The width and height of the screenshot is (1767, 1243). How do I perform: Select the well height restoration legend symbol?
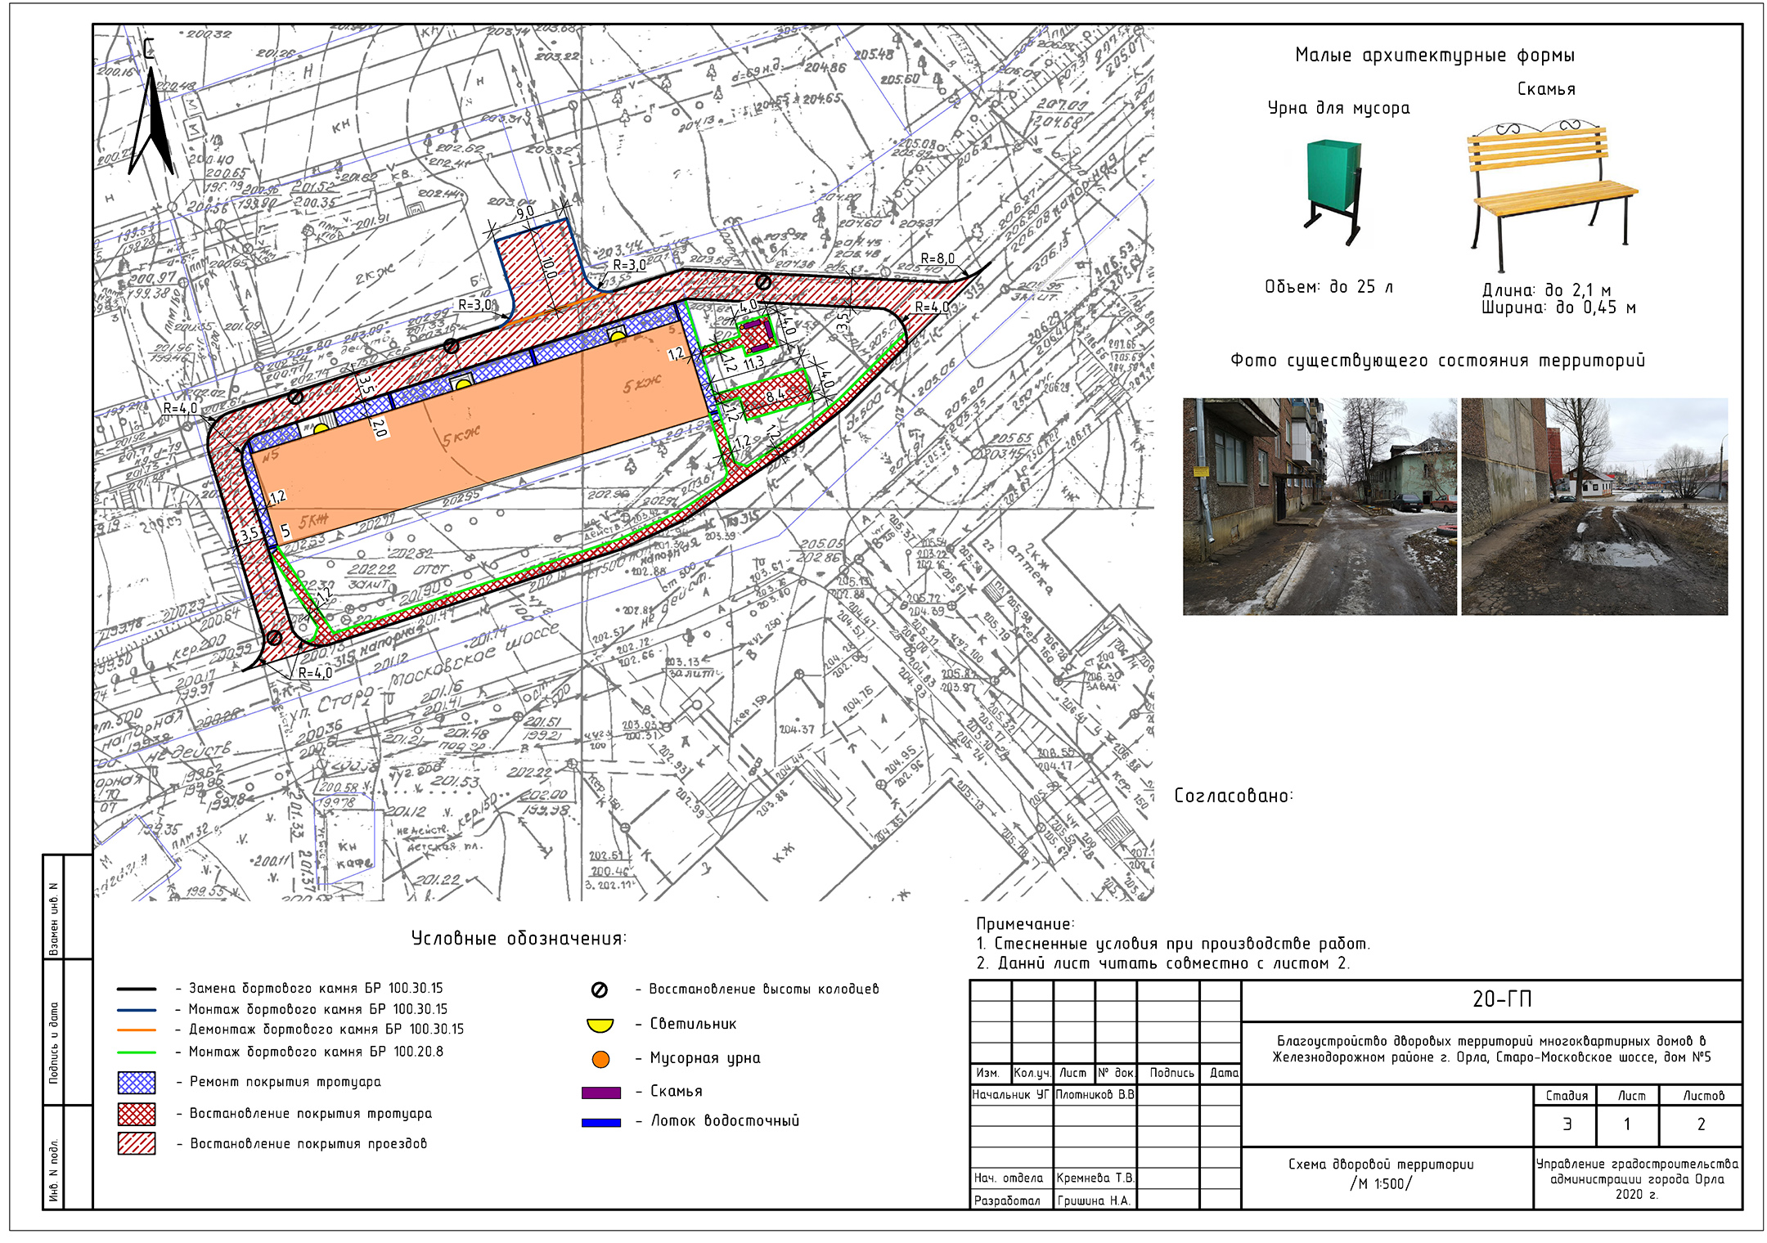(599, 989)
